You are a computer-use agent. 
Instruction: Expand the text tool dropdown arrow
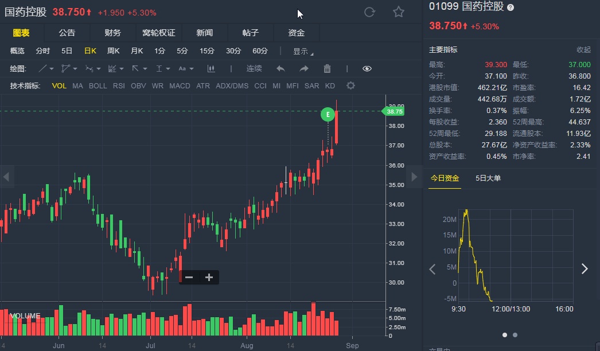192,69
